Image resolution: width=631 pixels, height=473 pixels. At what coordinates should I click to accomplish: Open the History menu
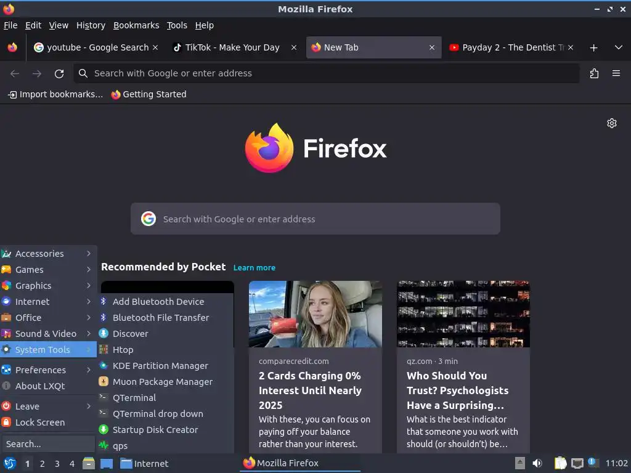[91, 25]
